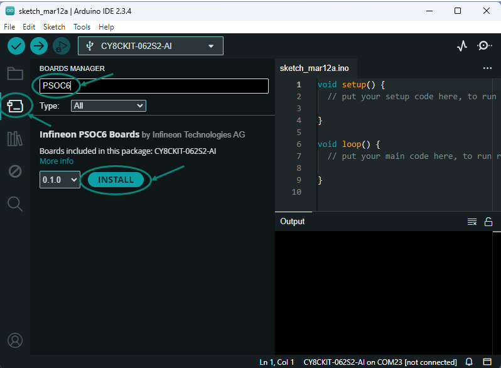Open editor more actions ellipsis
Image resolution: width=501 pixels, height=368 pixels.
487,68
